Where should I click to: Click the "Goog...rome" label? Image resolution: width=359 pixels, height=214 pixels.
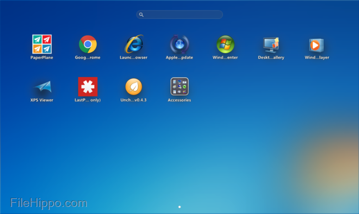[88, 58]
